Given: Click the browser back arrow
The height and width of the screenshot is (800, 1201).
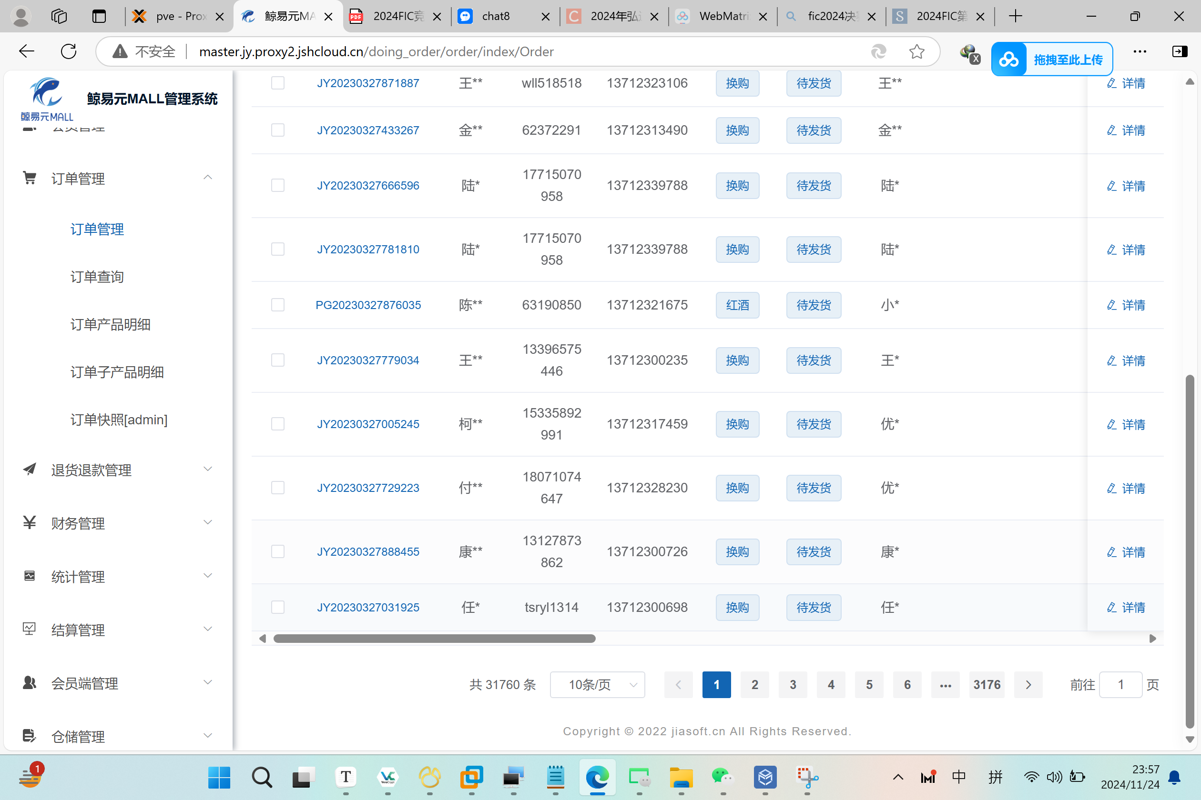Looking at the screenshot, I should point(27,51).
